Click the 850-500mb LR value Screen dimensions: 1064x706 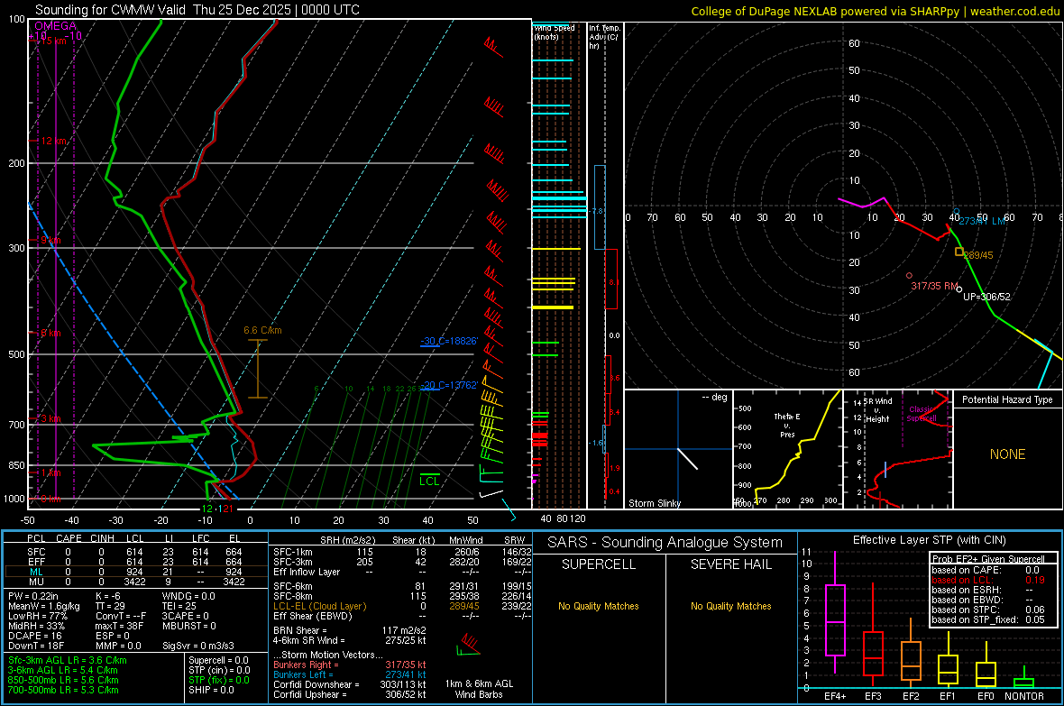point(63,680)
